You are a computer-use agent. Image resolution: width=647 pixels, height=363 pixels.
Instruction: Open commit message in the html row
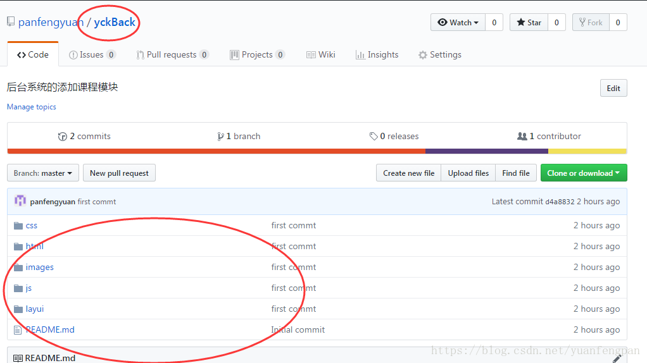[x=293, y=246]
